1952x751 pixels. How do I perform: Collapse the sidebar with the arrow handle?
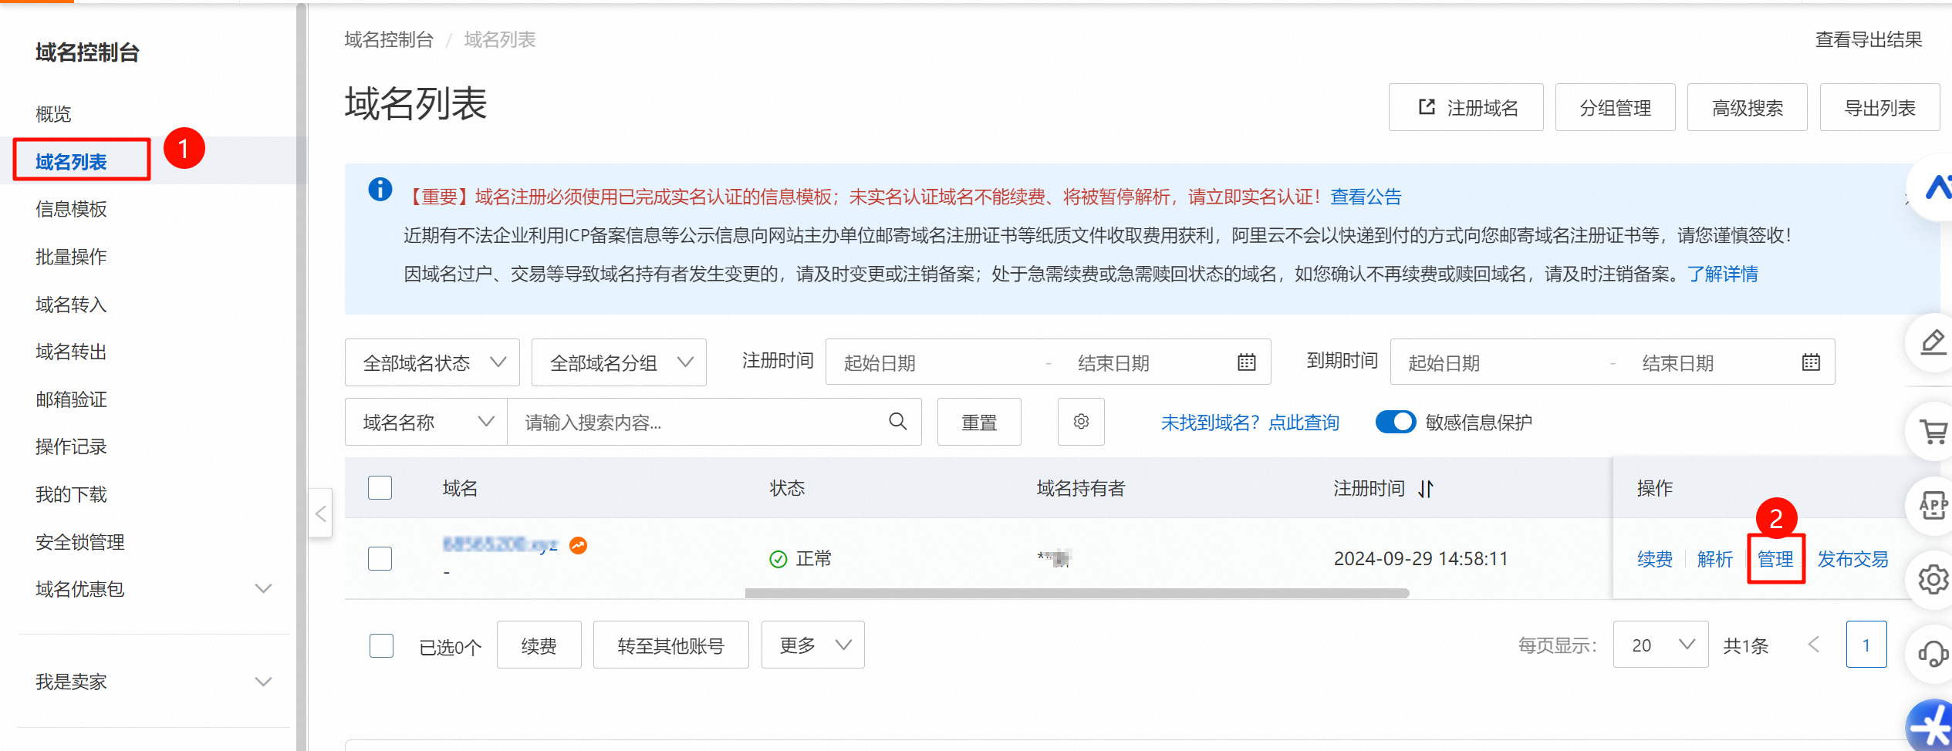coord(321,513)
